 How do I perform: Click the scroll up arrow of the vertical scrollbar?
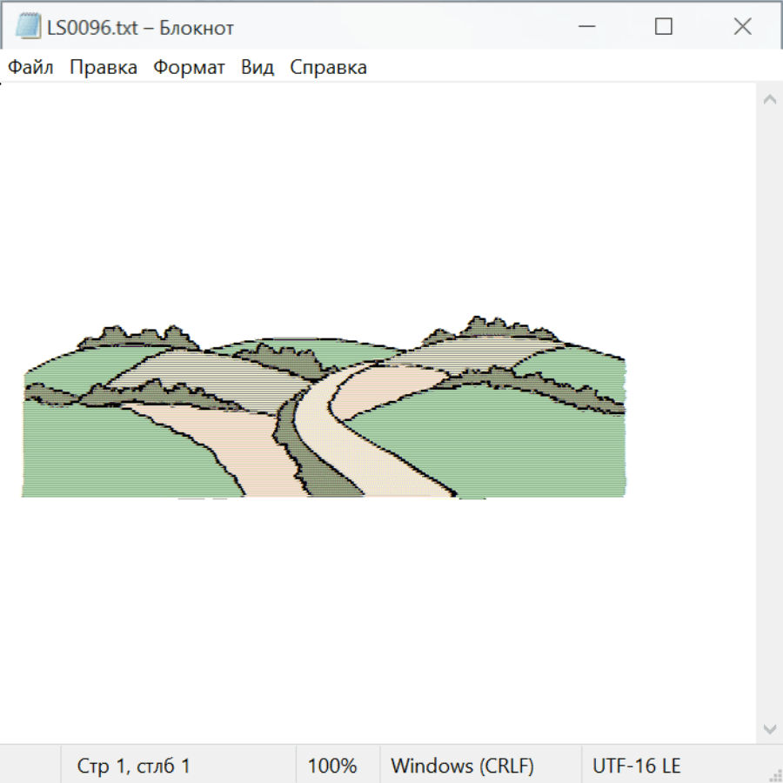tap(769, 100)
